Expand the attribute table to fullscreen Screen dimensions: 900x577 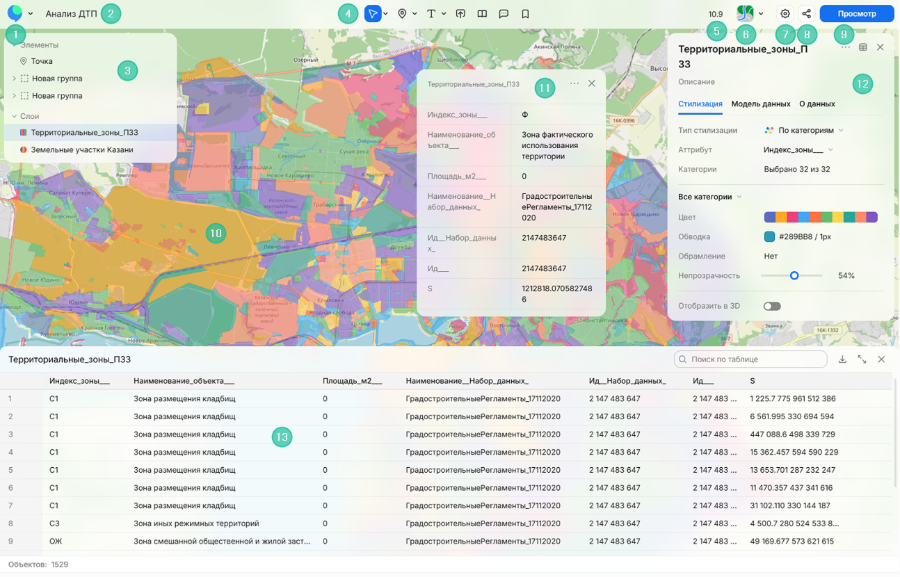coord(862,359)
